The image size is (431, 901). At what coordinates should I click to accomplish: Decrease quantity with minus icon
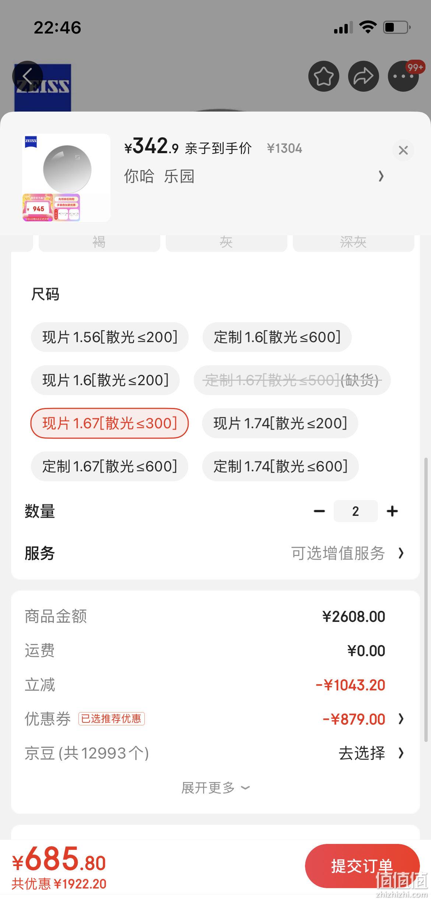coord(319,511)
